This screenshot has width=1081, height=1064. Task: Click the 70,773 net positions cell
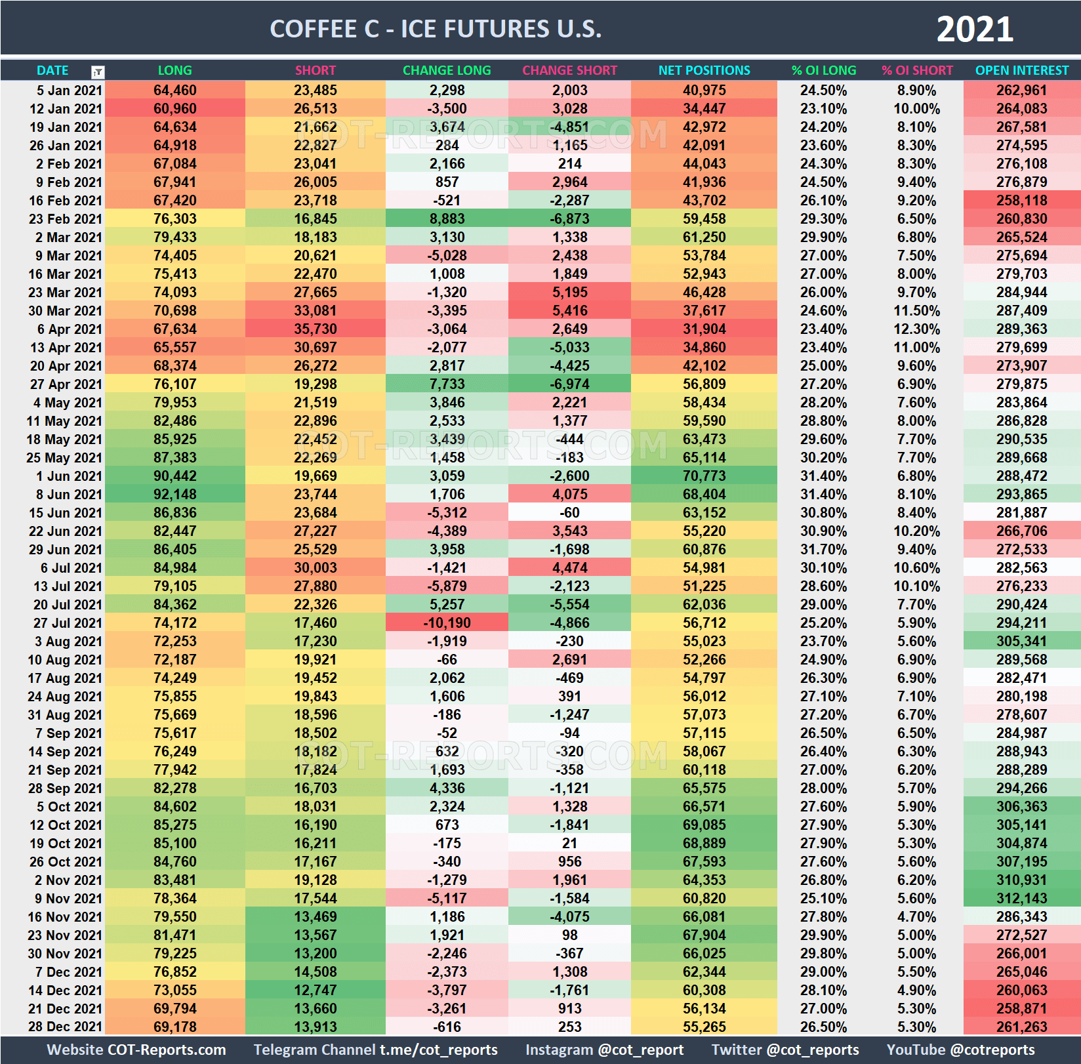(x=704, y=476)
